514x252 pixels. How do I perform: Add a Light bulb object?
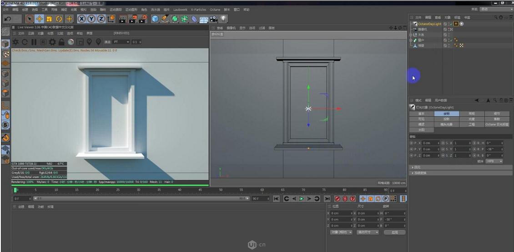click(x=224, y=19)
